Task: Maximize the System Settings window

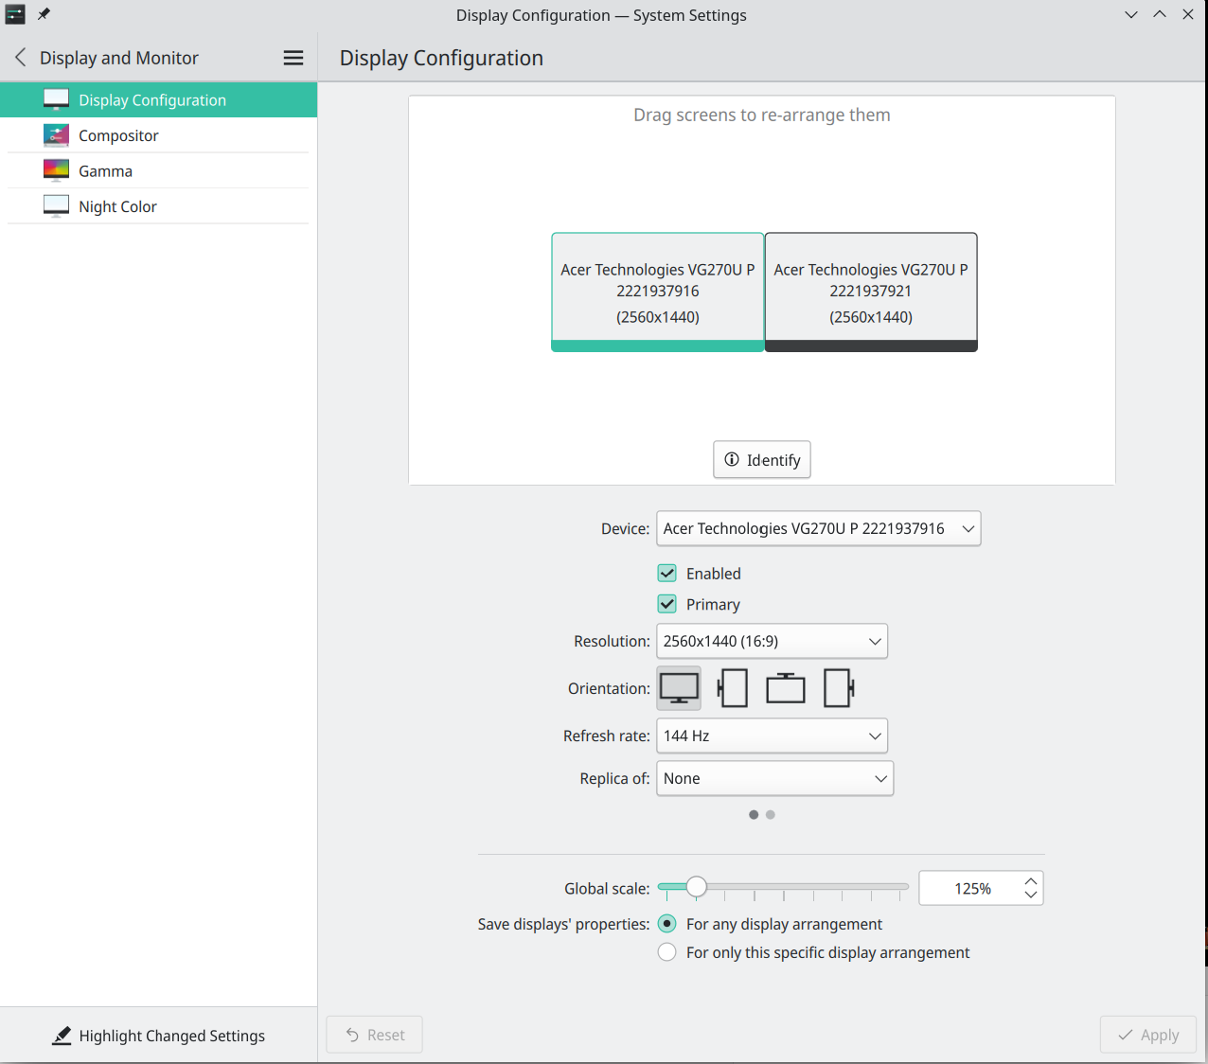Action: [1160, 14]
